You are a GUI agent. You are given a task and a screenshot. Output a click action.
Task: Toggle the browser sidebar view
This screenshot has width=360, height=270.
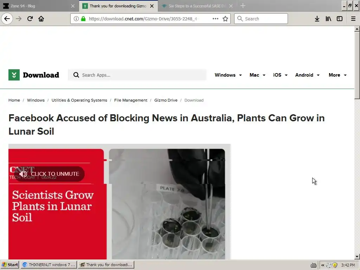pos(340,19)
